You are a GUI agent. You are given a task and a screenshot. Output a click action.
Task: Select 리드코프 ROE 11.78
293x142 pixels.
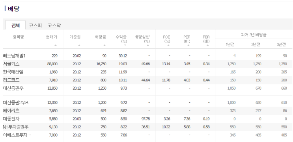[166, 80]
